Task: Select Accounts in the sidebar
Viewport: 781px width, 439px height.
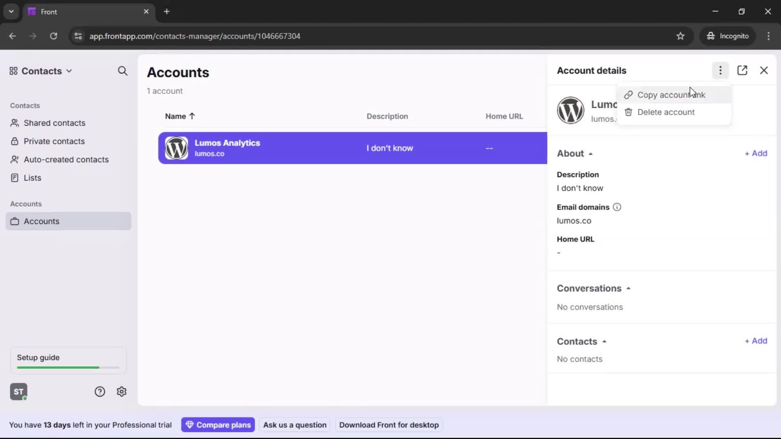Action: coord(41,221)
